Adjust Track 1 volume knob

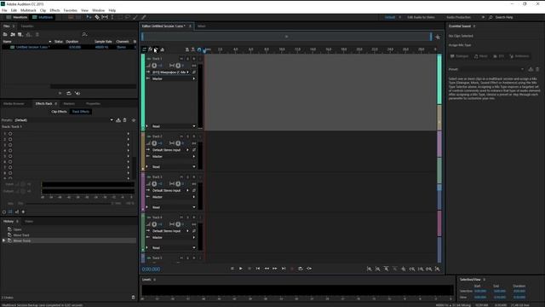[154, 66]
